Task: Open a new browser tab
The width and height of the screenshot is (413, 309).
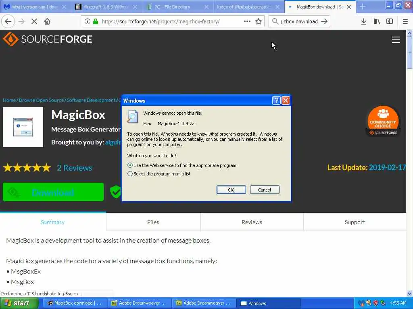Action: (x=363, y=6)
